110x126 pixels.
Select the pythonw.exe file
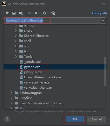tap(31, 72)
